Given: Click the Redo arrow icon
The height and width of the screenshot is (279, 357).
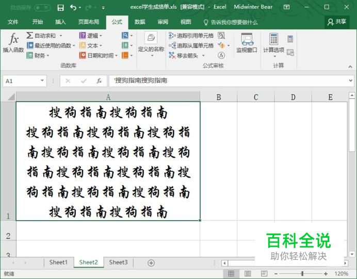Looking at the screenshot, I should pyautogui.click(x=88, y=8).
